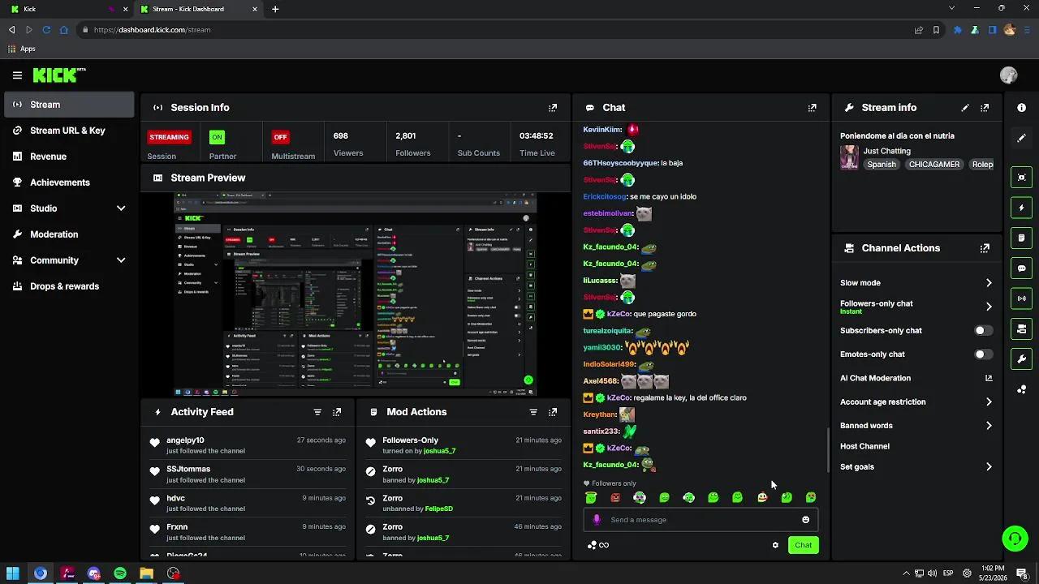
Task: Toggle the mod actions note button in right rail
Action: click(1021, 238)
